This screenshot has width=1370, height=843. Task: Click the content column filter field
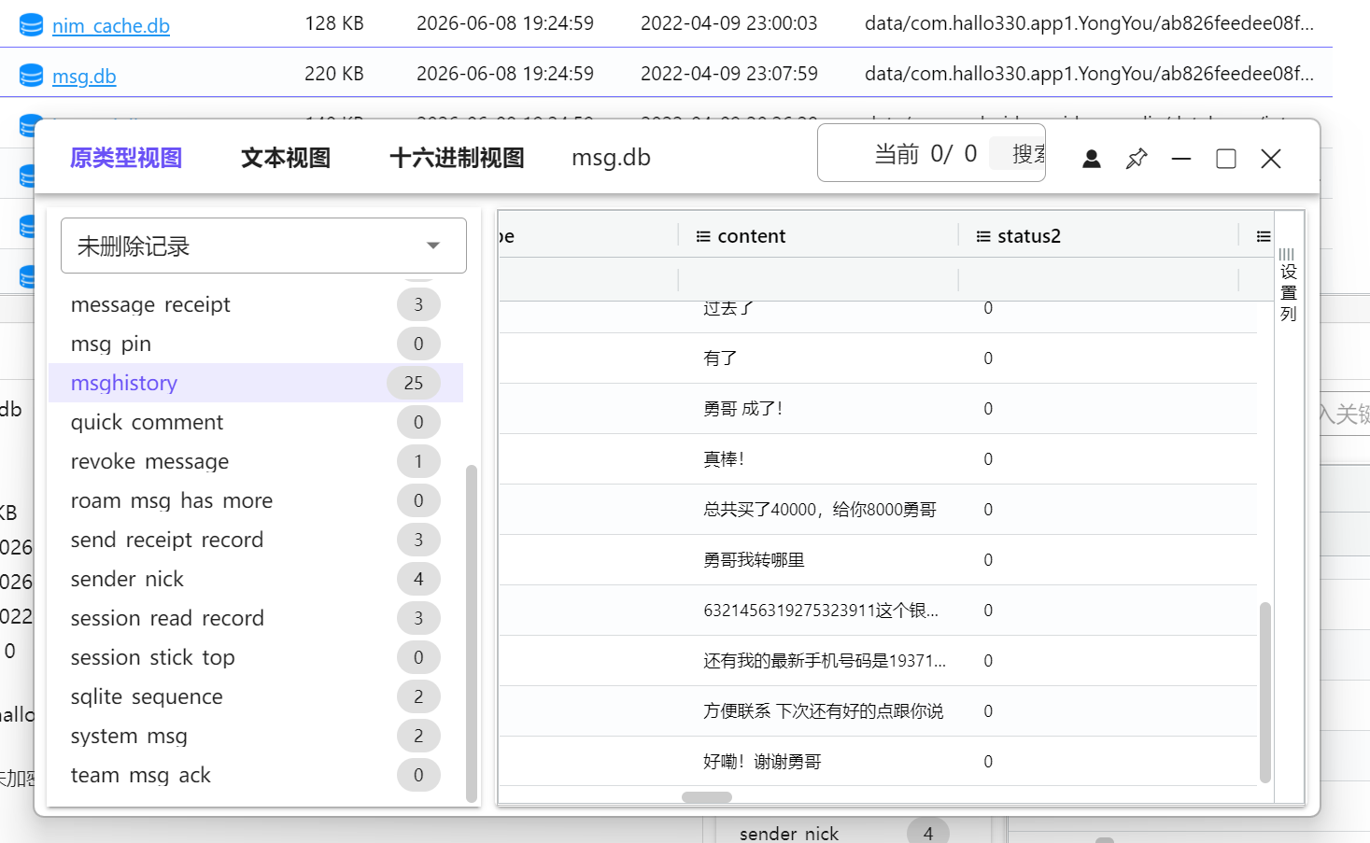(x=818, y=279)
